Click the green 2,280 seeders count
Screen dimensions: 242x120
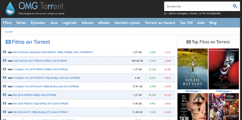[x=152, y=52]
